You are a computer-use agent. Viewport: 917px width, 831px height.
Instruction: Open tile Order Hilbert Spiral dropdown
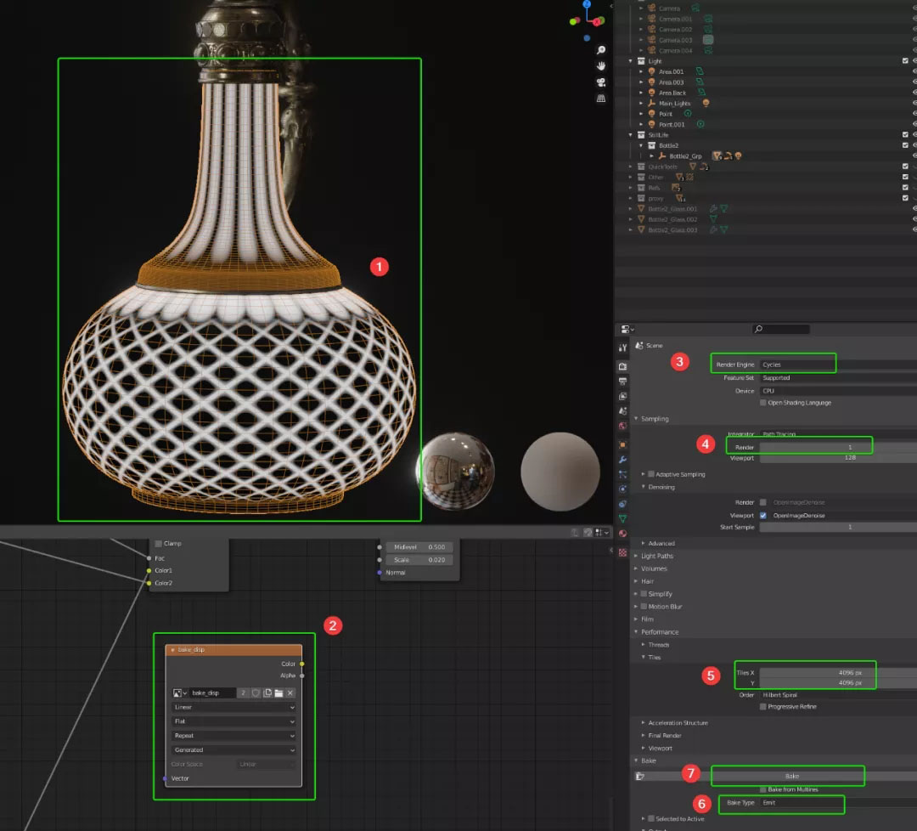(838, 695)
